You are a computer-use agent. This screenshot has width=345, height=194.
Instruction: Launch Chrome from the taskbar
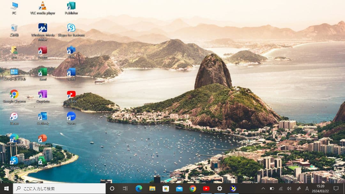(x=193, y=189)
